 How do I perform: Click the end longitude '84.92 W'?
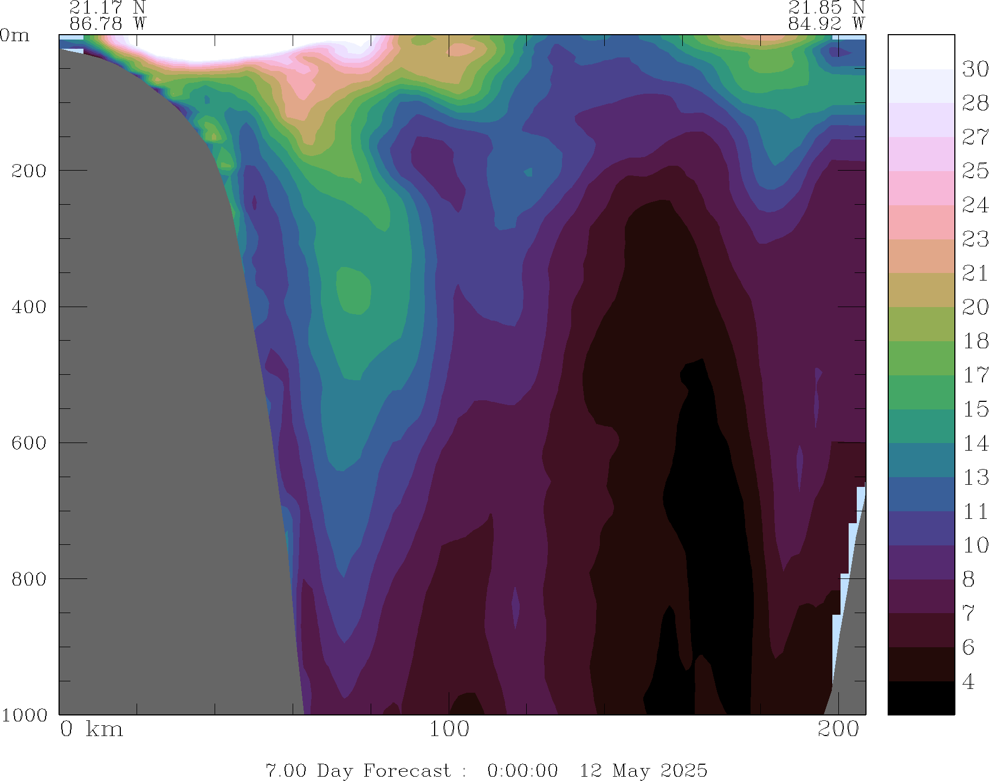tap(826, 23)
